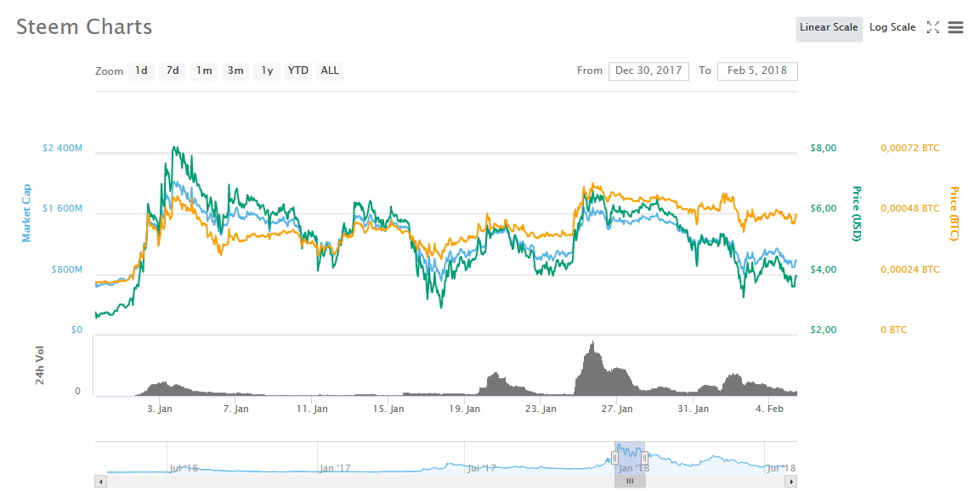Click Jan '17 in the navigator

click(335, 468)
